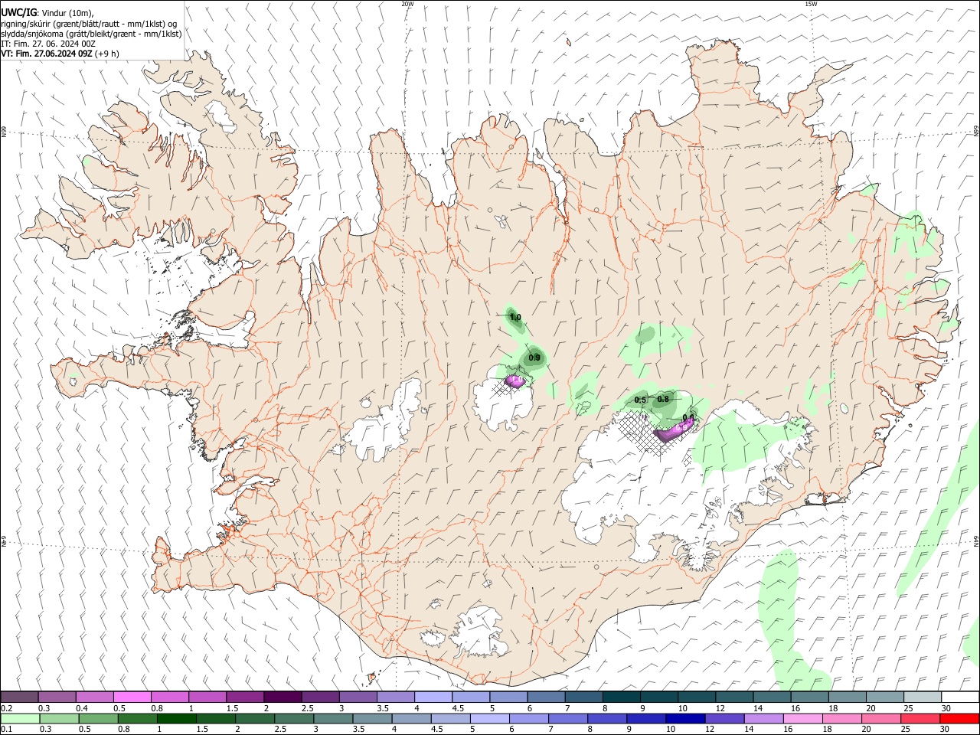Click the 'slydda/snjókoma' legend description line
The image size is (980, 735).
91,34
